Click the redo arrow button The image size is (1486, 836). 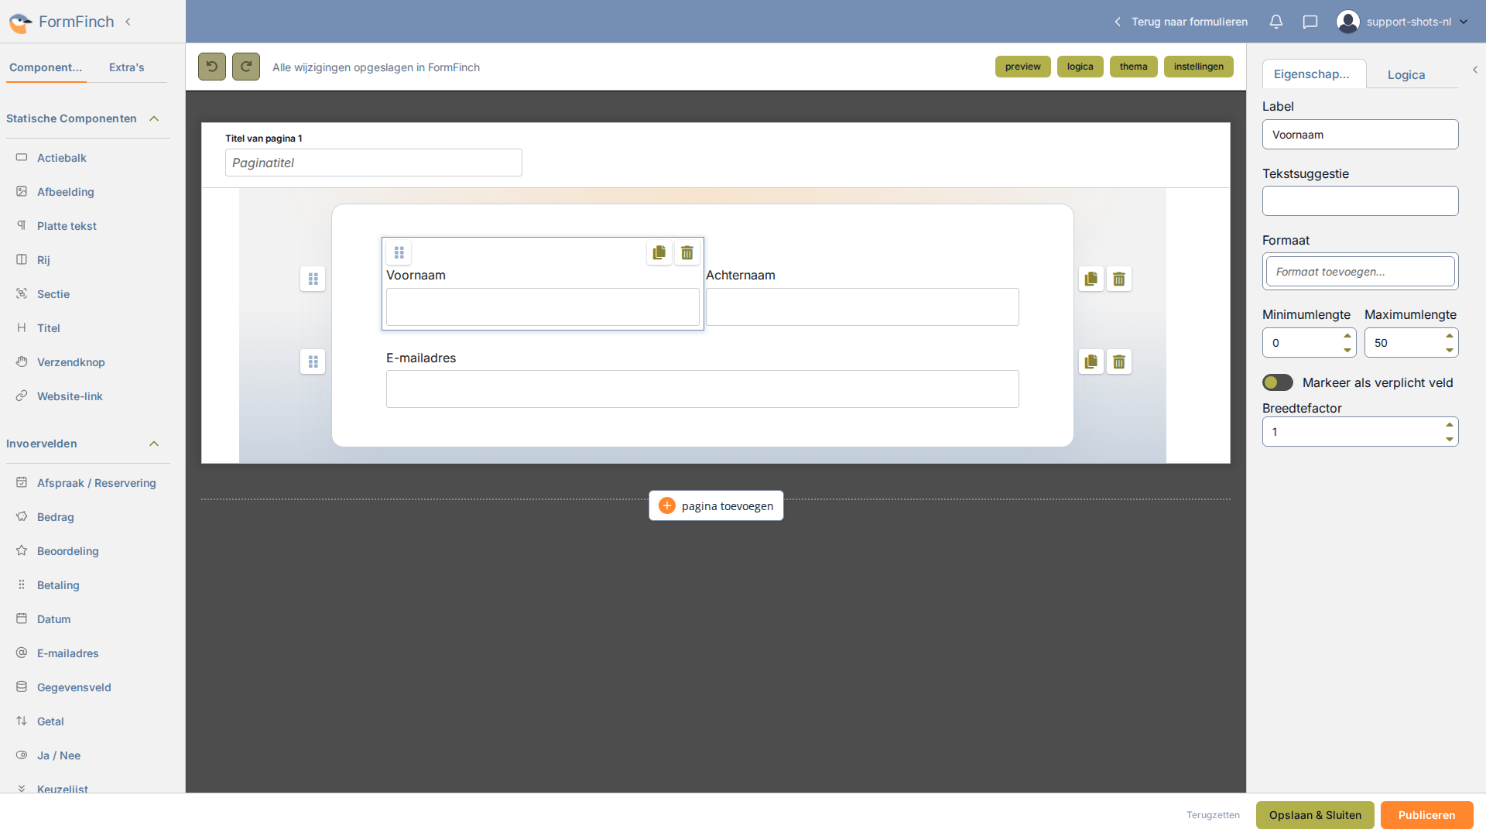coord(246,67)
